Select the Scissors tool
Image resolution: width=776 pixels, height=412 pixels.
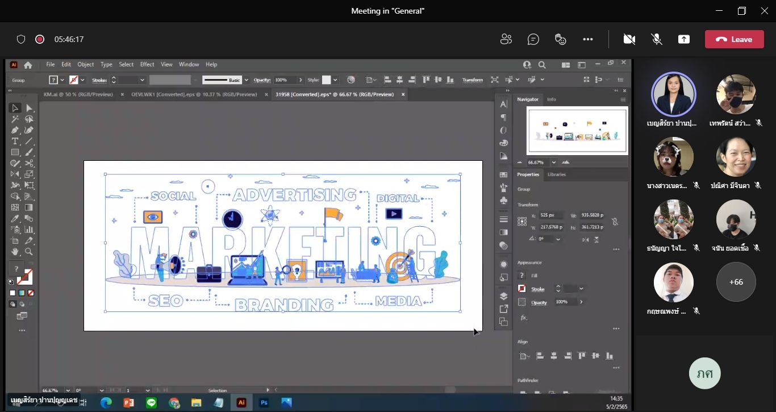coord(29,163)
